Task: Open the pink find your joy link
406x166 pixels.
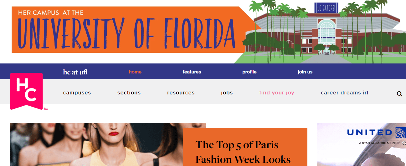Action: click(x=277, y=93)
